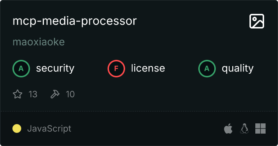278x146 pixels.
Task: Open the maoxiaoke author link
Action: [x=39, y=42]
